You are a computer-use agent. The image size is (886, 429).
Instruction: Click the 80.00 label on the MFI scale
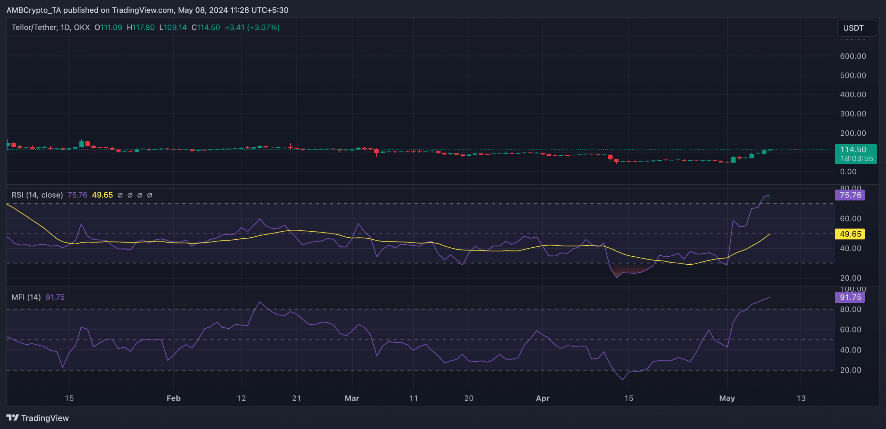pos(851,309)
